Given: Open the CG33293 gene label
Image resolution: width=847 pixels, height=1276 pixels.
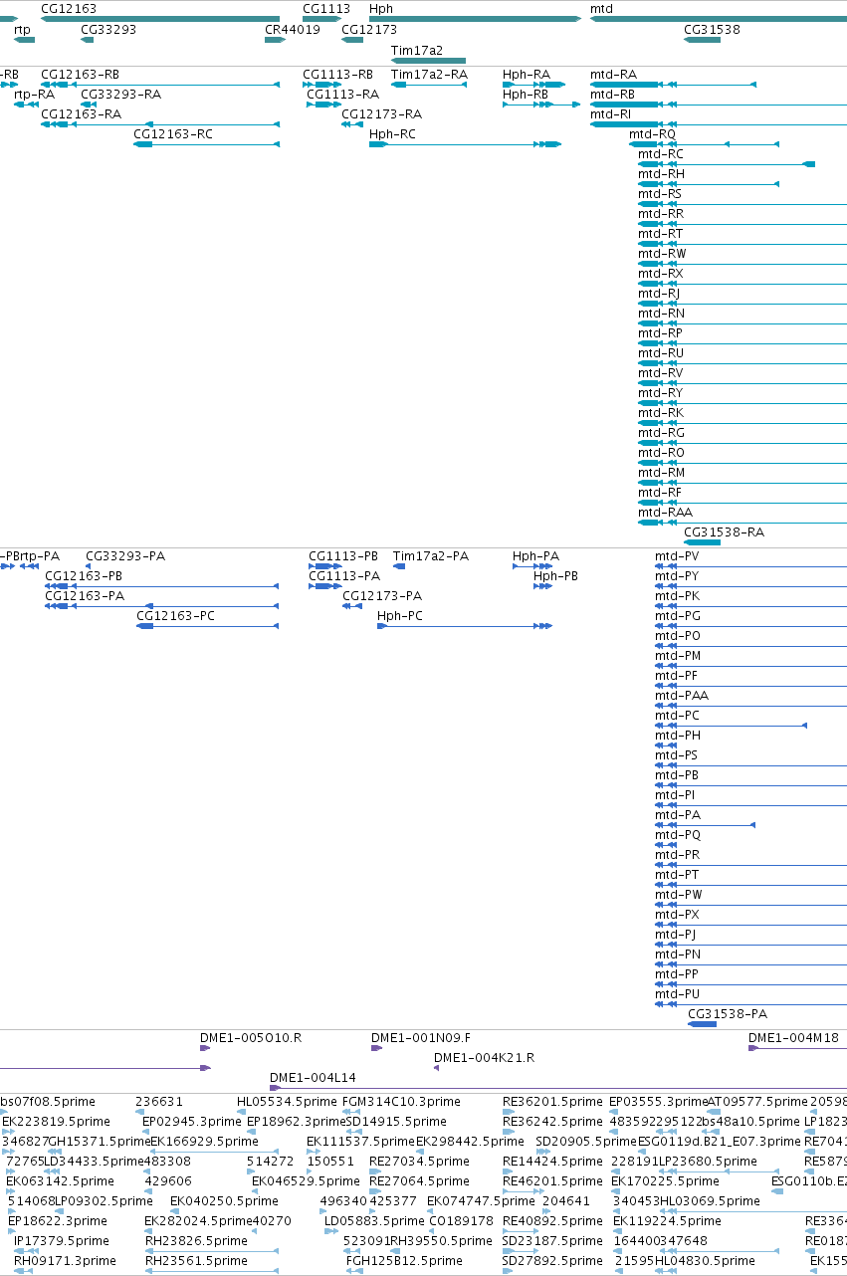Looking at the screenshot, I should [x=108, y=30].
